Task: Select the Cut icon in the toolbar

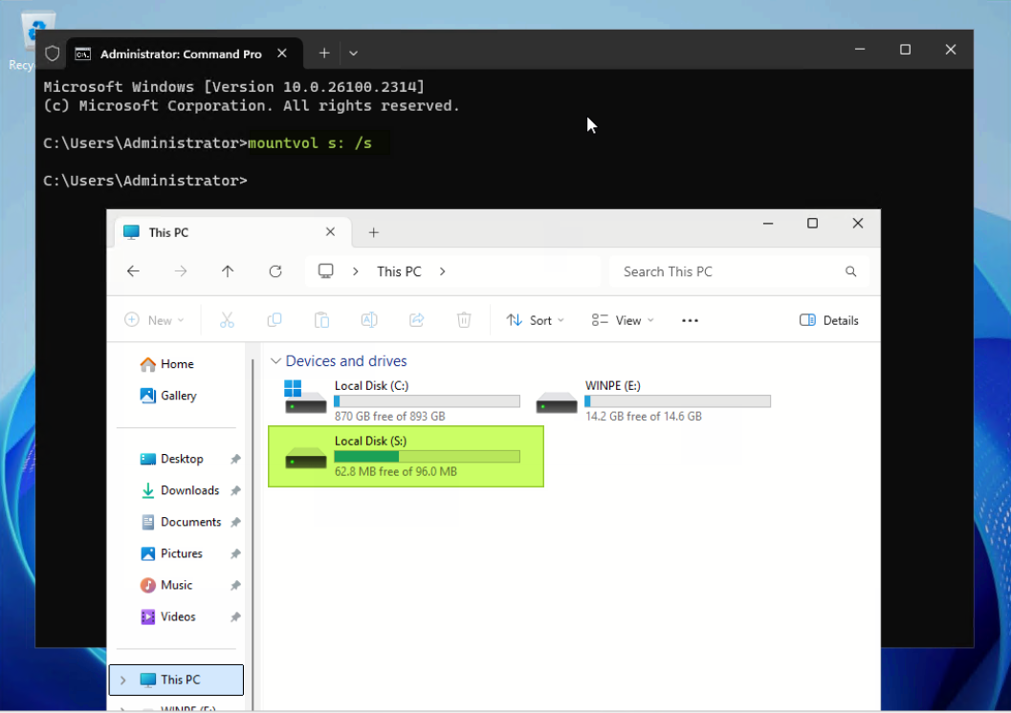Action: (x=227, y=319)
